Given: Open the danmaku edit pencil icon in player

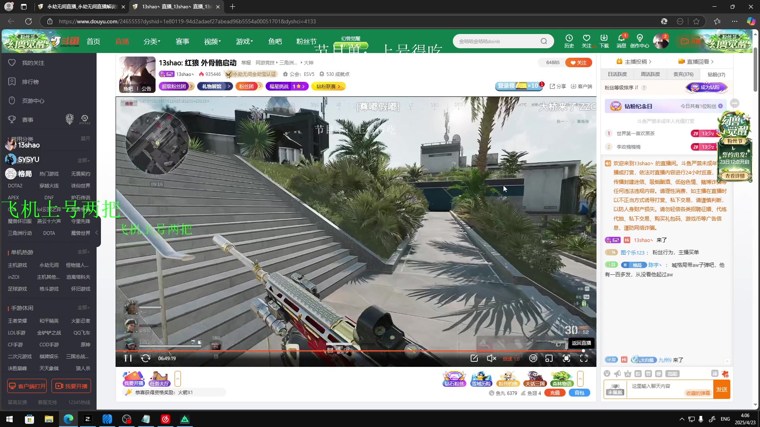Looking at the screenshot, I should [474, 358].
